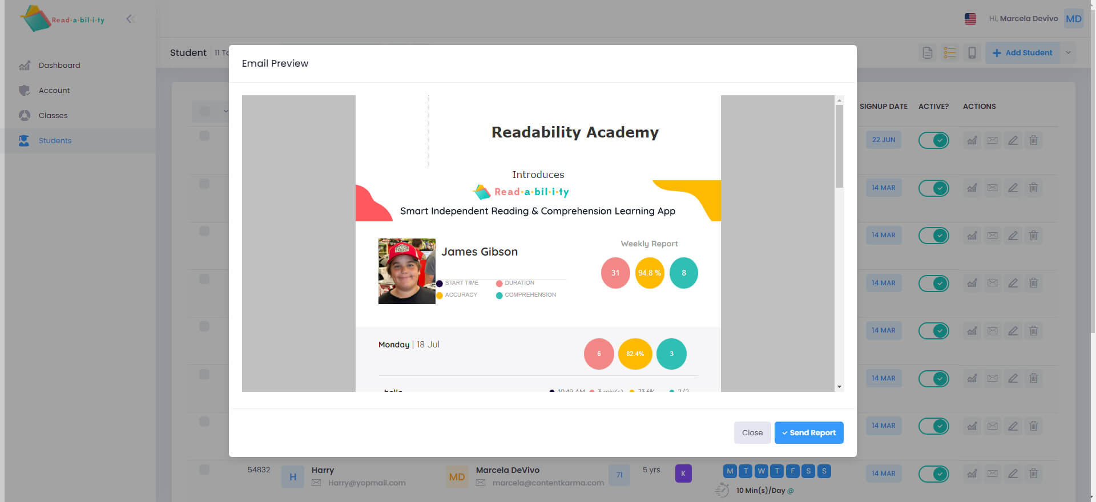1096x502 pixels.
Task: Click the Add Student button
Action: coord(1022,52)
